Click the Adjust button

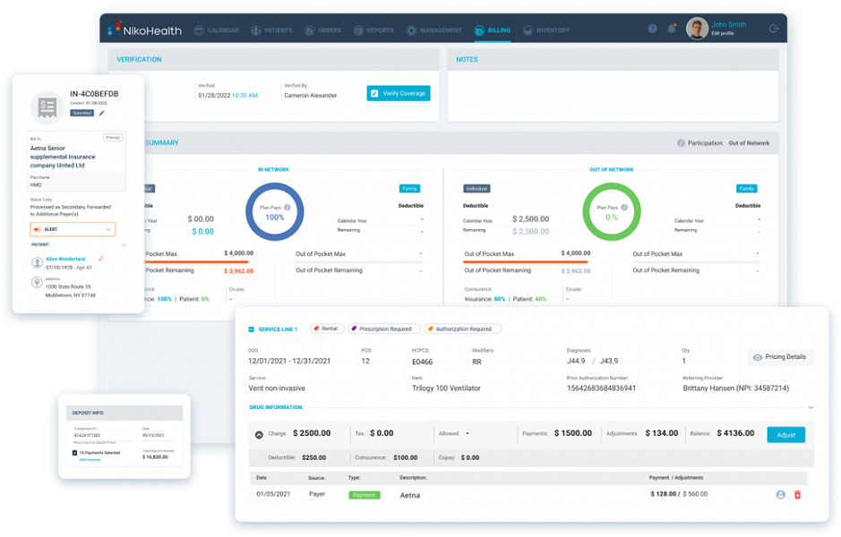pos(785,435)
